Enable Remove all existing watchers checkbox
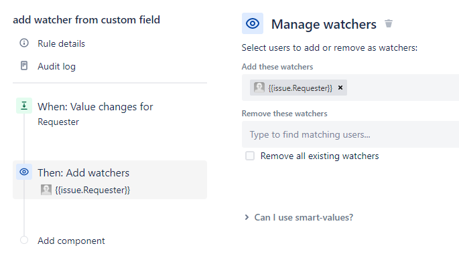 coord(250,156)
